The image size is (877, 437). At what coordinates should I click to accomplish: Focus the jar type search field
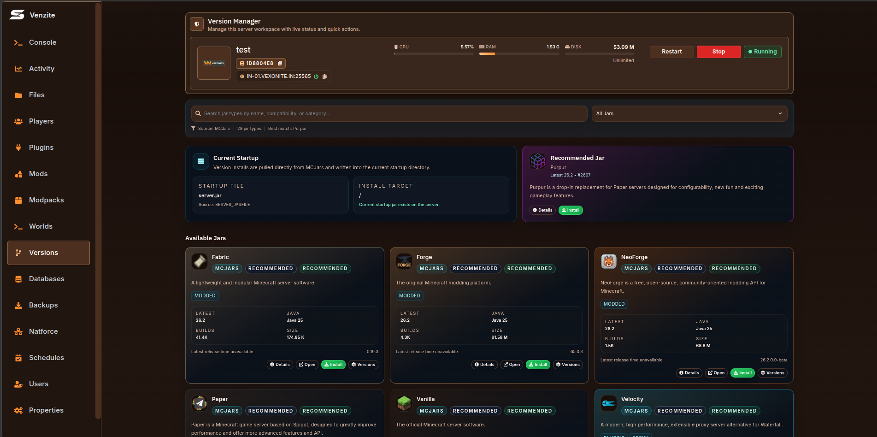(x=389, y=113)
